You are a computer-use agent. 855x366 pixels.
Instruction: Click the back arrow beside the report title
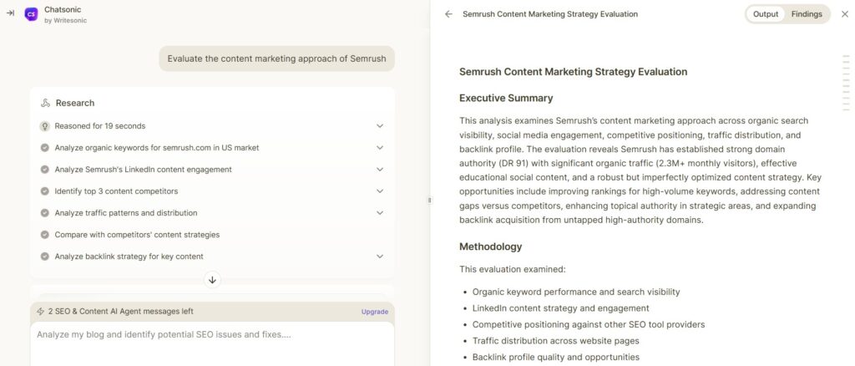[448, 14]
